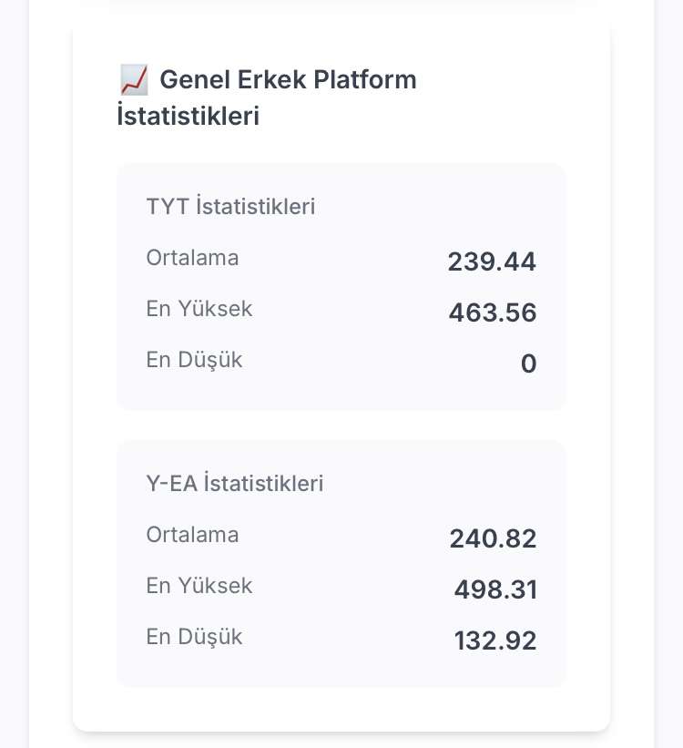The image size is (683, 748).
Task: Click the TYT lowest value 0
Action: tap(528, 364)
